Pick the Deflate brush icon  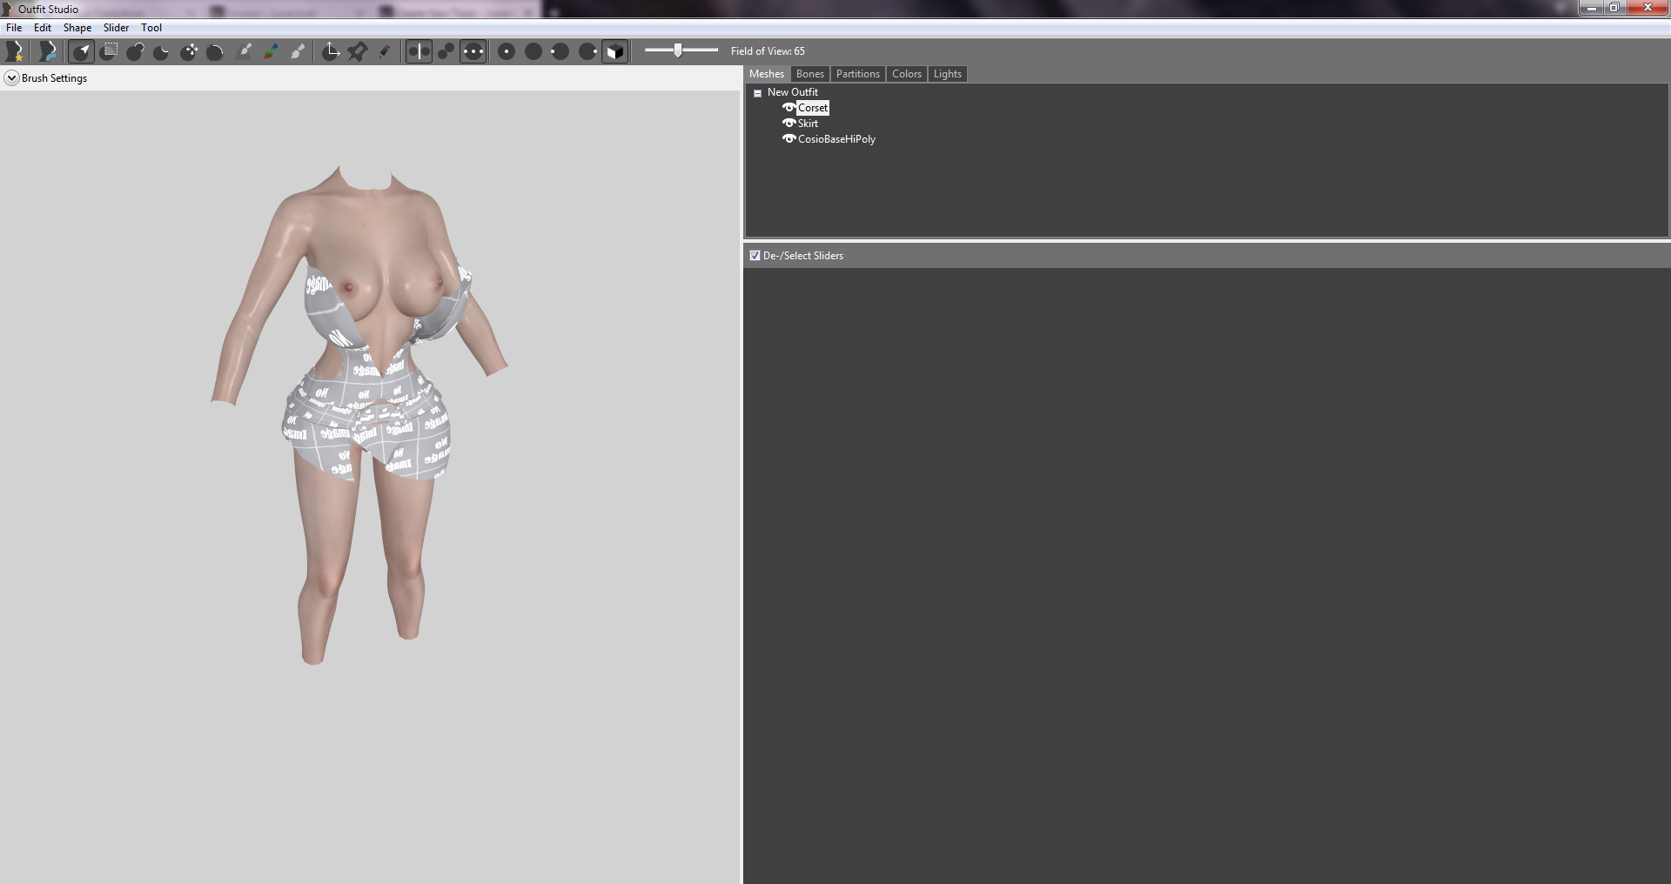point(162,51)
